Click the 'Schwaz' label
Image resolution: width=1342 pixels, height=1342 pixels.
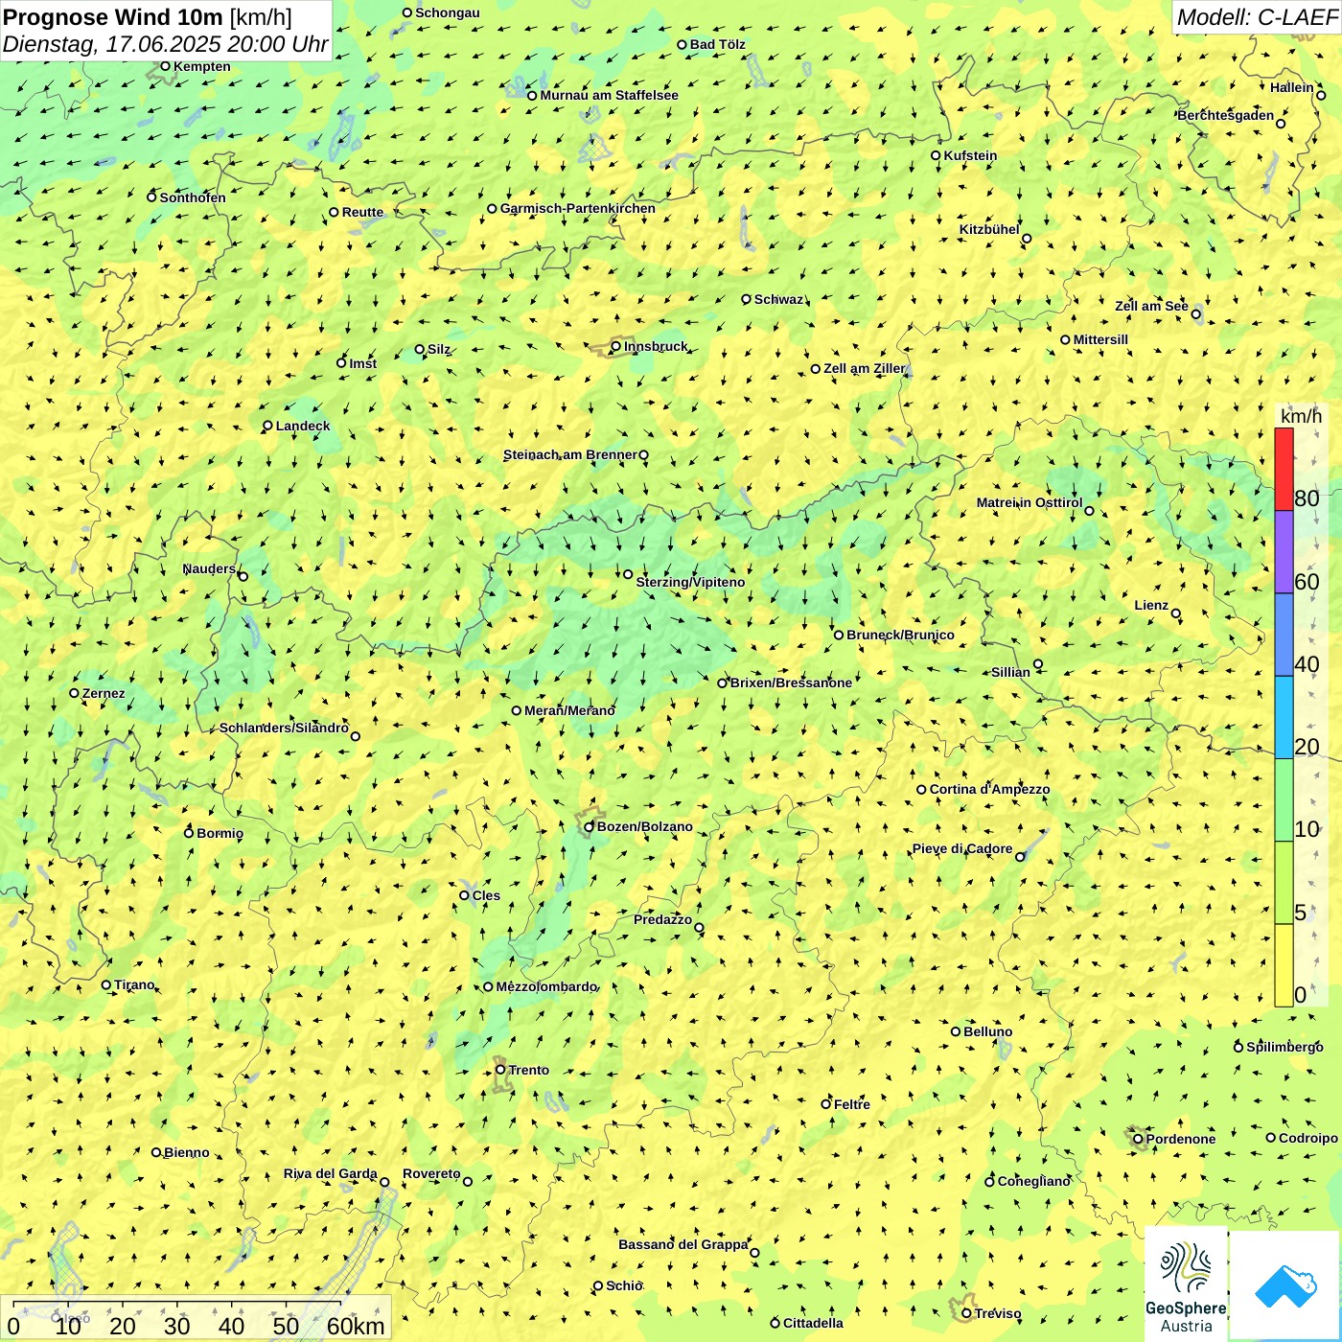click(x=778, y=299)
